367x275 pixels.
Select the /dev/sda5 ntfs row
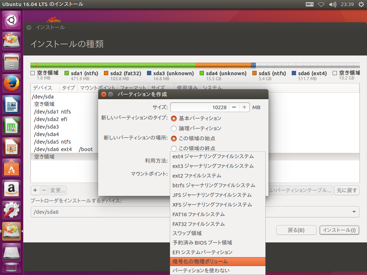[x=65, y=142]
